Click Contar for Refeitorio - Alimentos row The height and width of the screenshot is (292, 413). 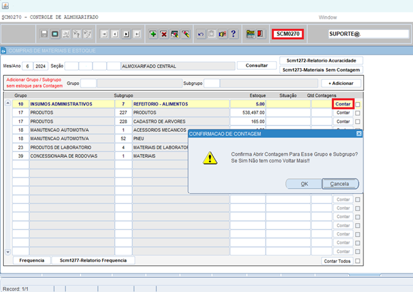click(x=343, y=104)
